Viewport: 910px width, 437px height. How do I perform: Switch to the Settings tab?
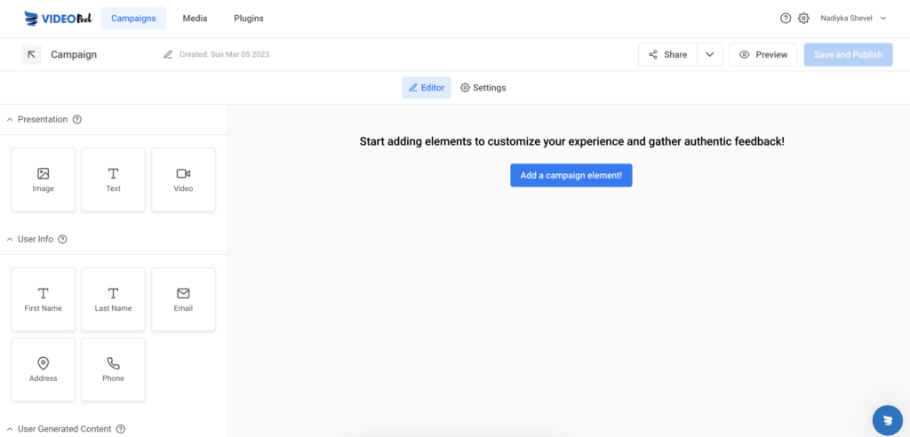pyautogui.click(x=483, y=88)
